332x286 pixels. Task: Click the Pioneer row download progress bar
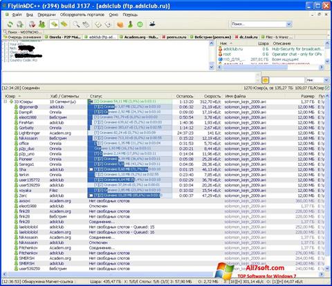pyautogui.click(x=130, y=159)
